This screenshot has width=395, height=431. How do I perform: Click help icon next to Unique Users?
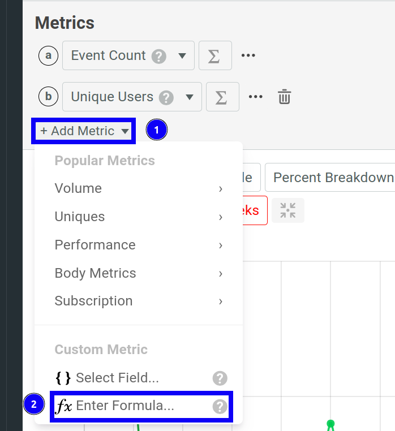click(x=166, y=98)
